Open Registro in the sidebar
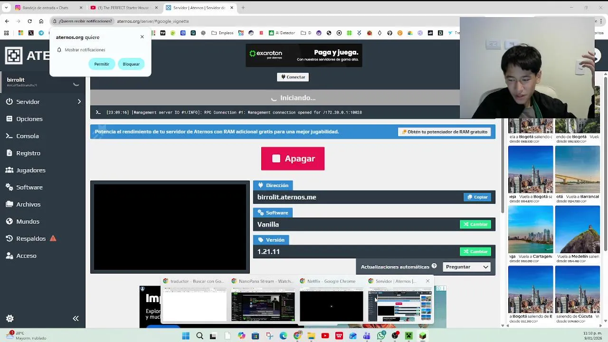 [x=28, y=153]
